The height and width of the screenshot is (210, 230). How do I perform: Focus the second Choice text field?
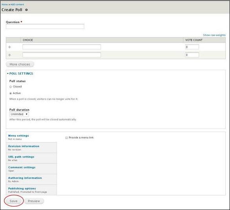[62, 55]
